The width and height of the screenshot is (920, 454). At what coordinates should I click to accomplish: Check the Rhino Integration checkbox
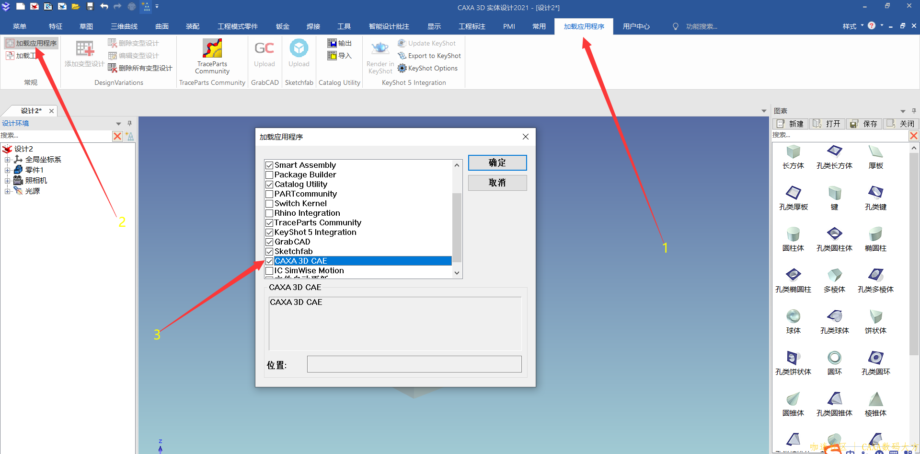point(269,213)
